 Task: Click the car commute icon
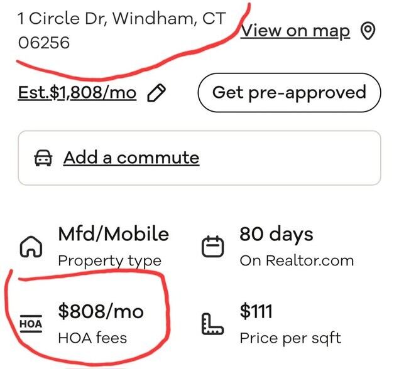43,158
